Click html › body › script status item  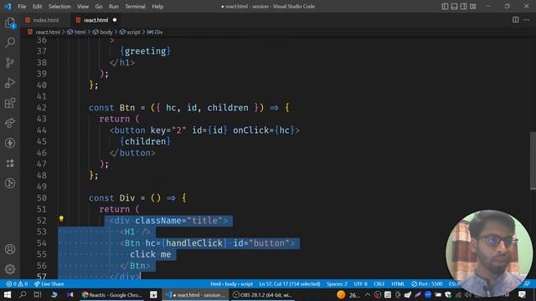pos(232,284)
